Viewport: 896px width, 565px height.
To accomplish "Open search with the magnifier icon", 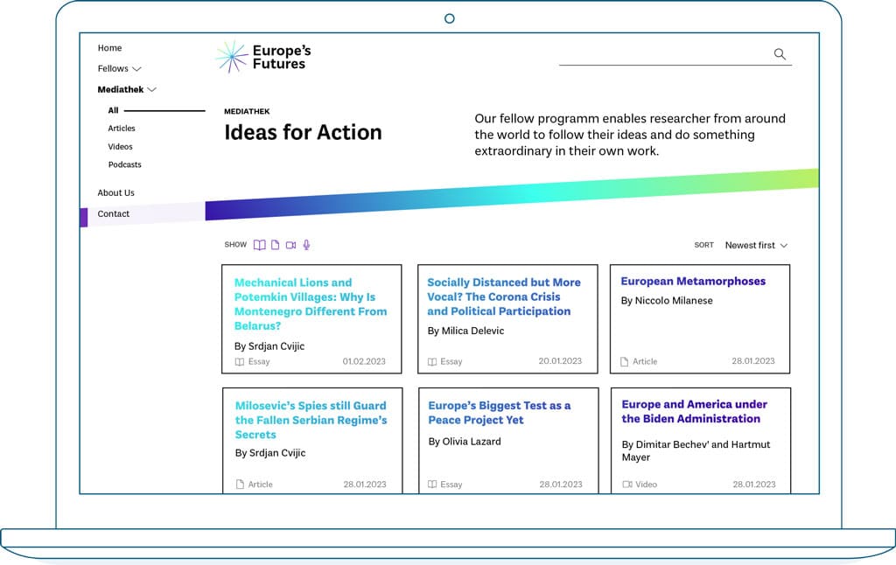I will click(780, 53).
